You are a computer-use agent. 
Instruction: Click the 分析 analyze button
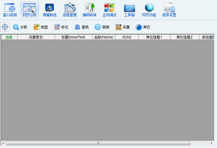20,27
